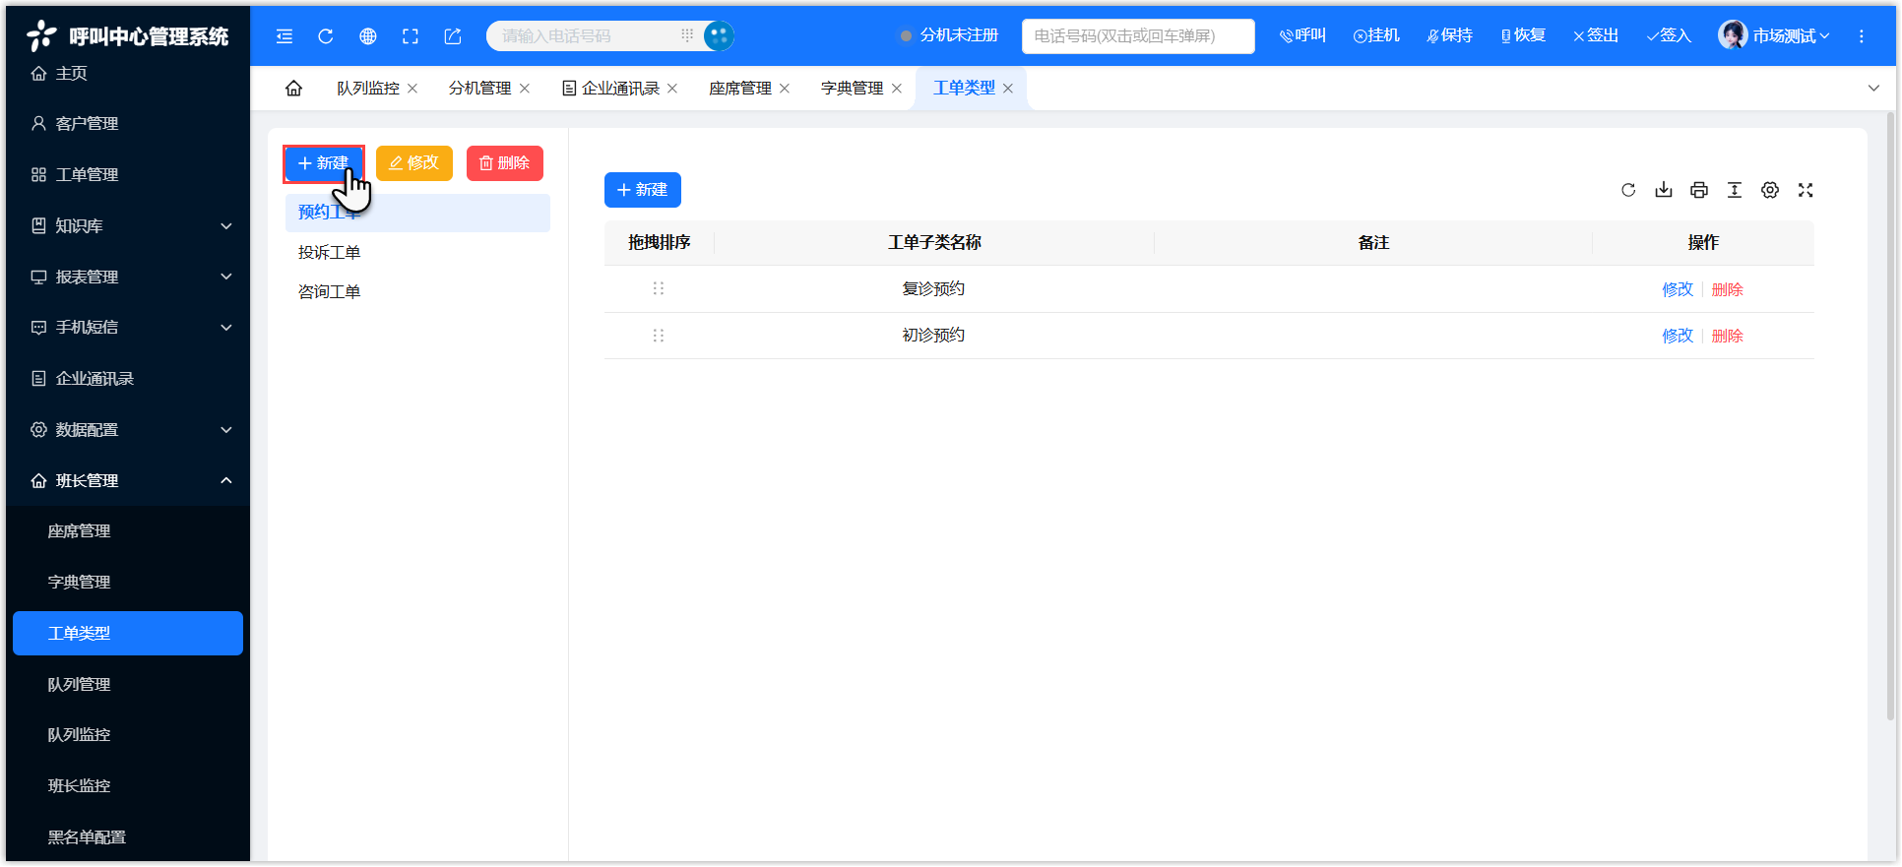Click the print icon above table
Viewport: 1902px width, 867px height.
click(x=1699, y=190)
